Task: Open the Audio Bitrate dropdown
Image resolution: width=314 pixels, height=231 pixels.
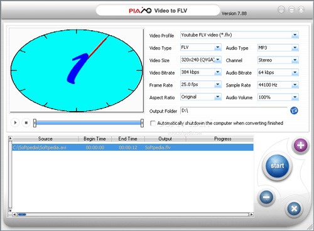Action: pyautogui.click(x=295, y=72)
